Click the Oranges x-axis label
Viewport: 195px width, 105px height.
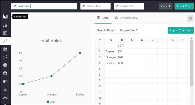[52, 95]
